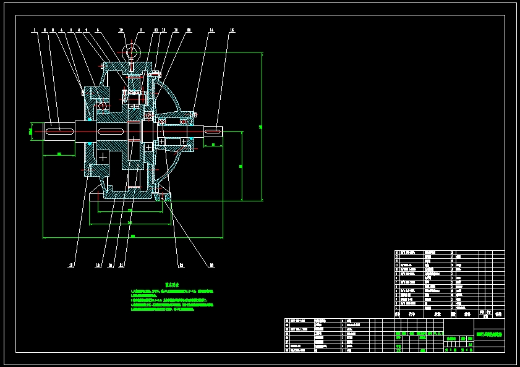Click part callout number "1"
The height and width of the screenshot is (367, 520).
[34, 30]
